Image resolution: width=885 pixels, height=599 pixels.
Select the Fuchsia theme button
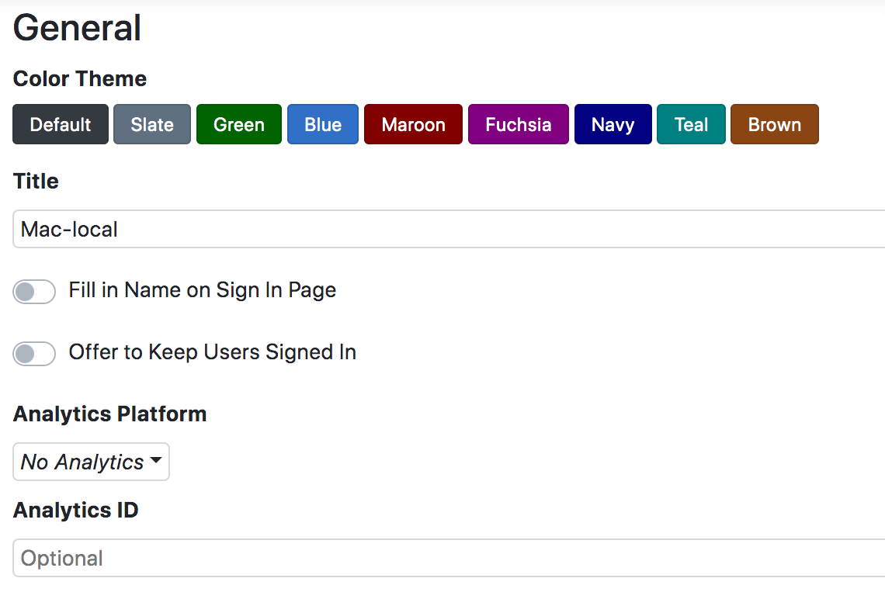point(519,124)
